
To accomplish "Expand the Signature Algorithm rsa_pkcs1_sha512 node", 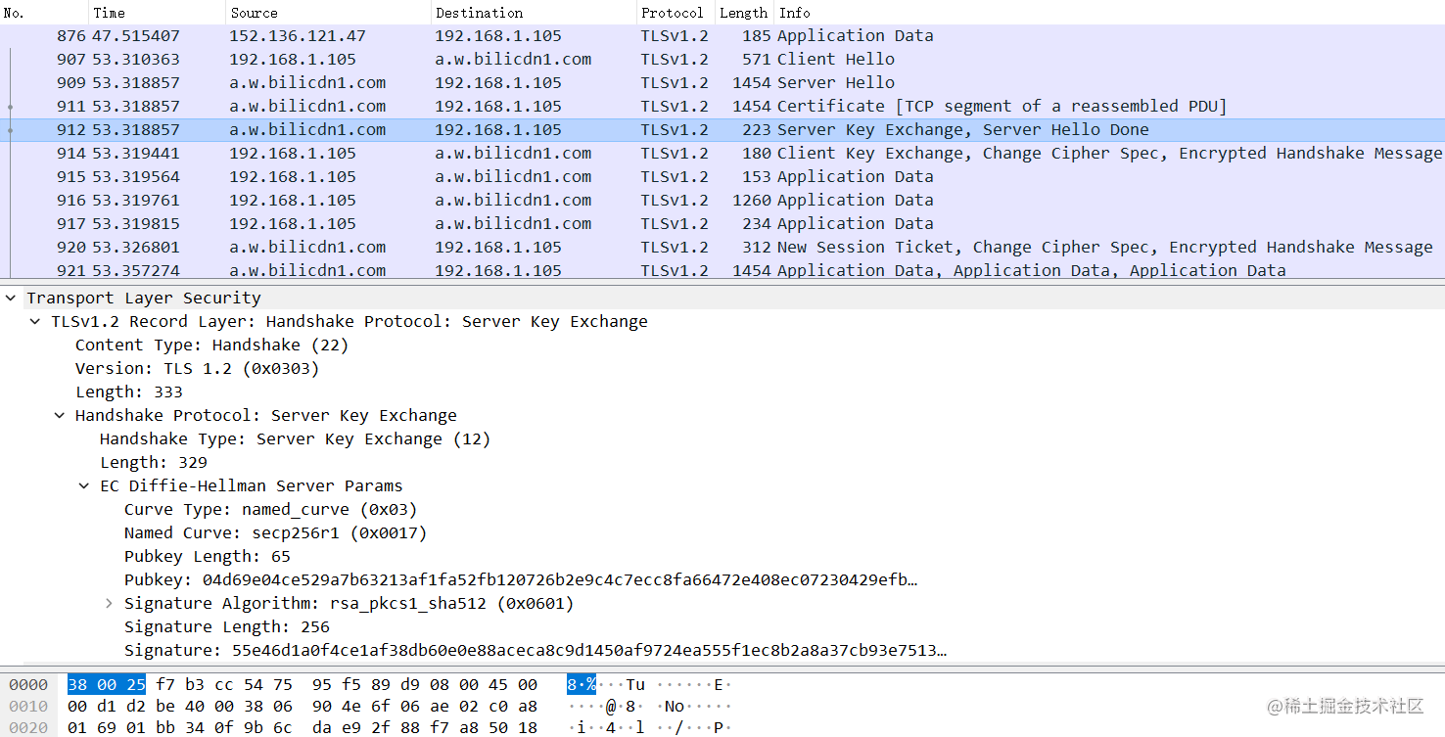I will tap(109, 603).
